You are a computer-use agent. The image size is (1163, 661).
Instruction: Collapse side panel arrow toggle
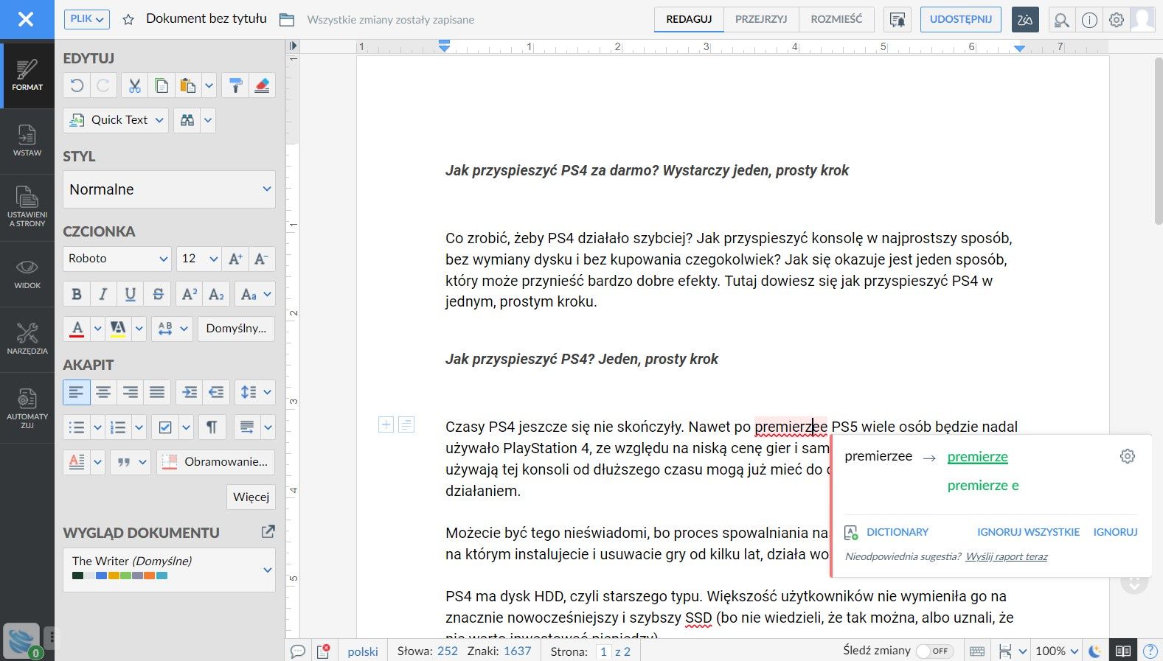point(293,46)
